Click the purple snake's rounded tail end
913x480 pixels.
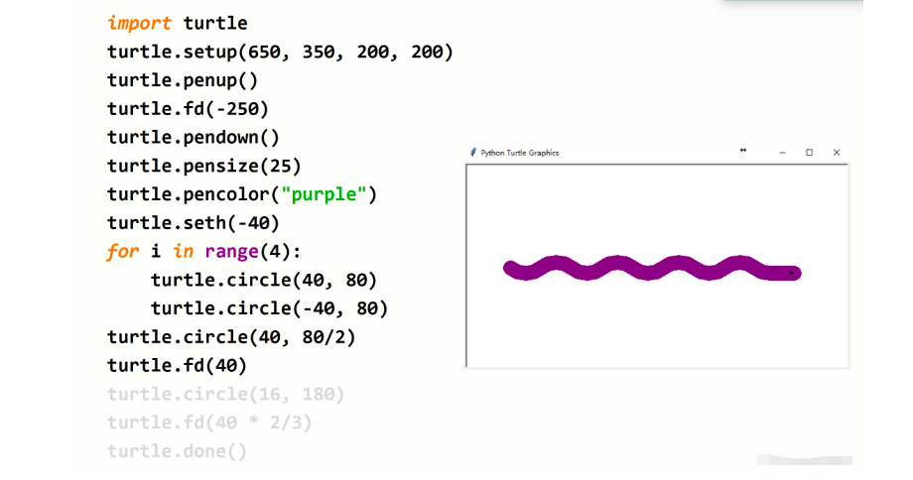[x=512, y=268]
